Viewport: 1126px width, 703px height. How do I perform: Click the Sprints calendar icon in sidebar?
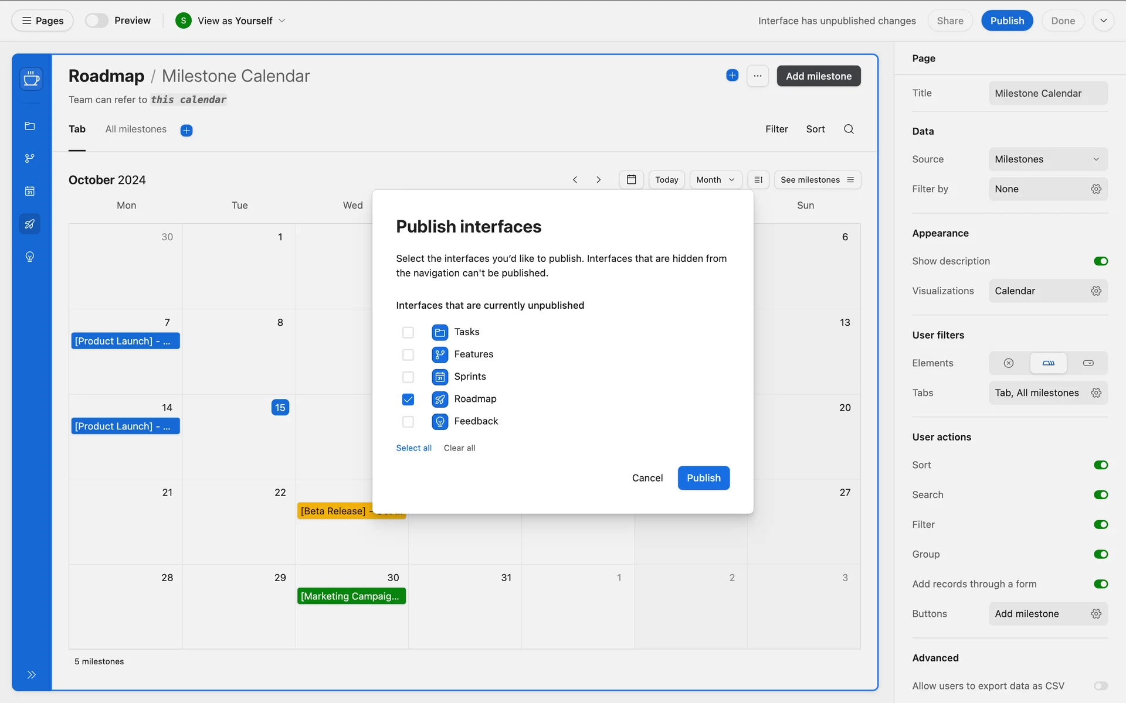click(30, 191)
